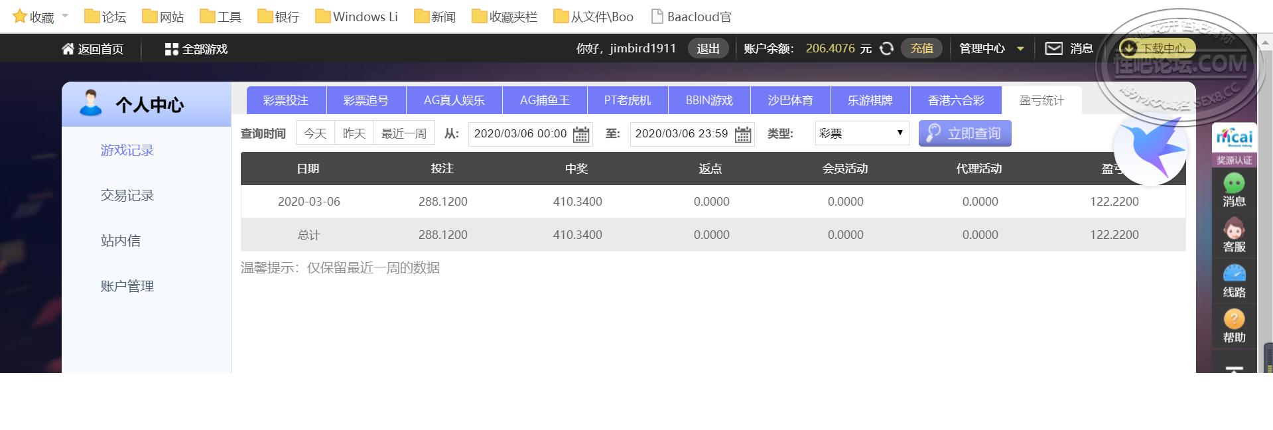The image size is (1273, 430).
Task: Switch to the BBIN游戏 tab
Action: pos(709,100)
